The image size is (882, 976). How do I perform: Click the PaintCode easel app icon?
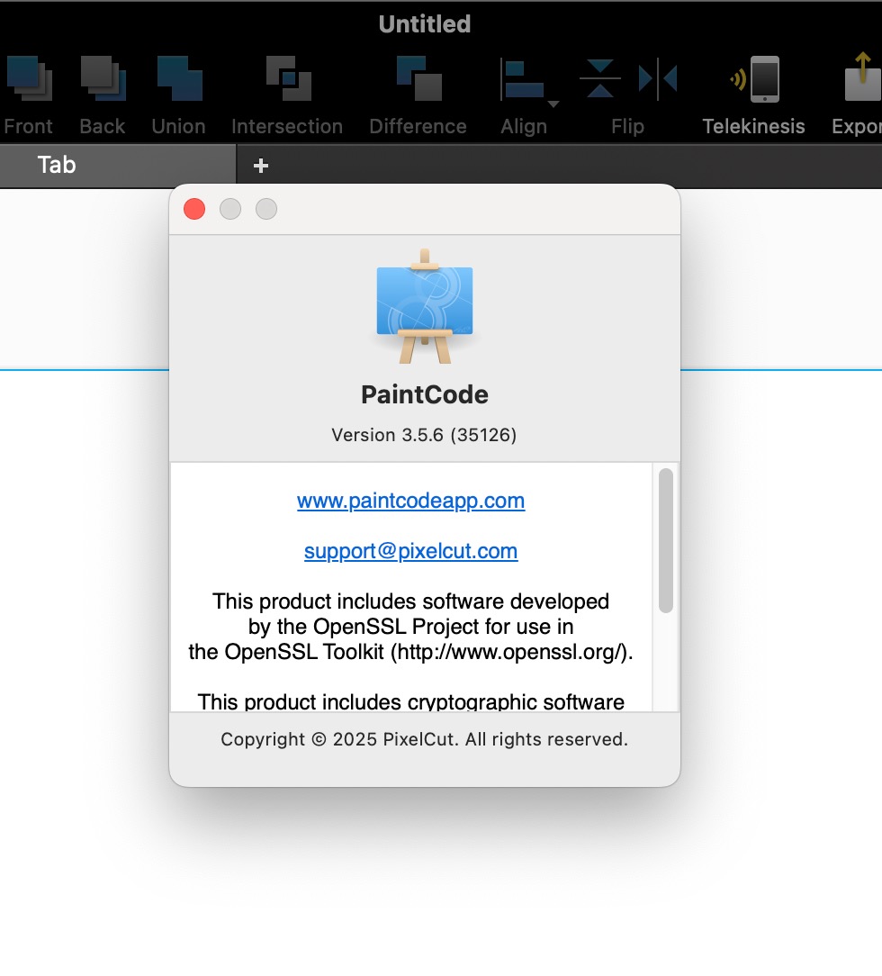[425, 306]
